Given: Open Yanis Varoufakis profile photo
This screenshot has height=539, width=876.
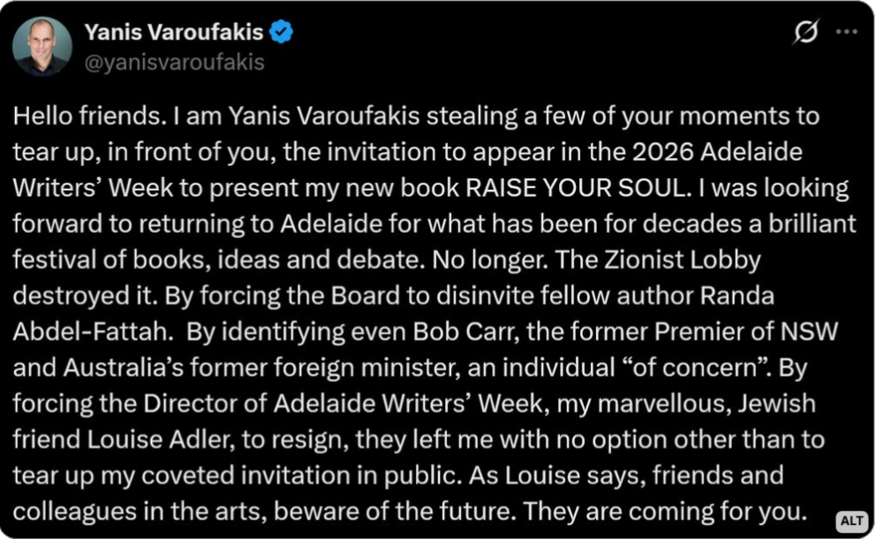Looking at the screenshot, I should coord(42,47).
